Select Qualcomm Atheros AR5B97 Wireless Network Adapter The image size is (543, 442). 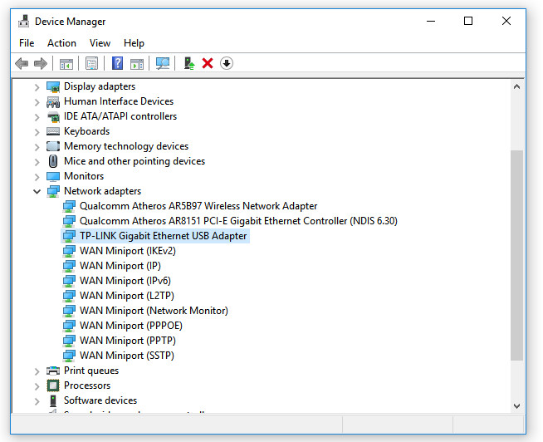(198, 206)
